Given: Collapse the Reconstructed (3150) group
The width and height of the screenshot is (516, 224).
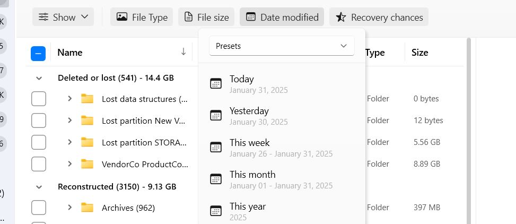Looking at the screenshot, I should point(39,187).
